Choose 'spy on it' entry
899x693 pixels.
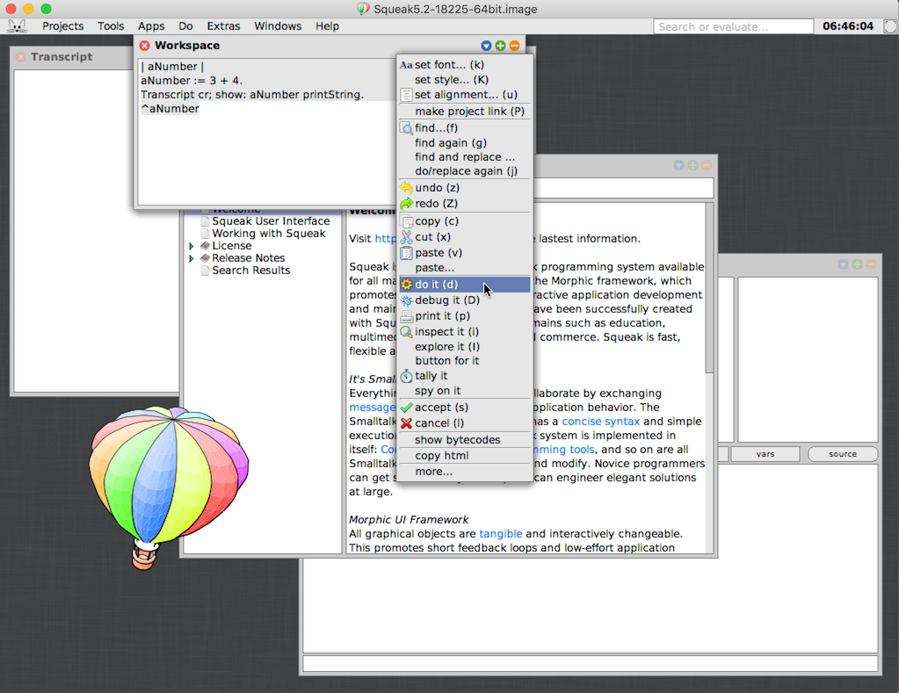(x=464, y=391)
